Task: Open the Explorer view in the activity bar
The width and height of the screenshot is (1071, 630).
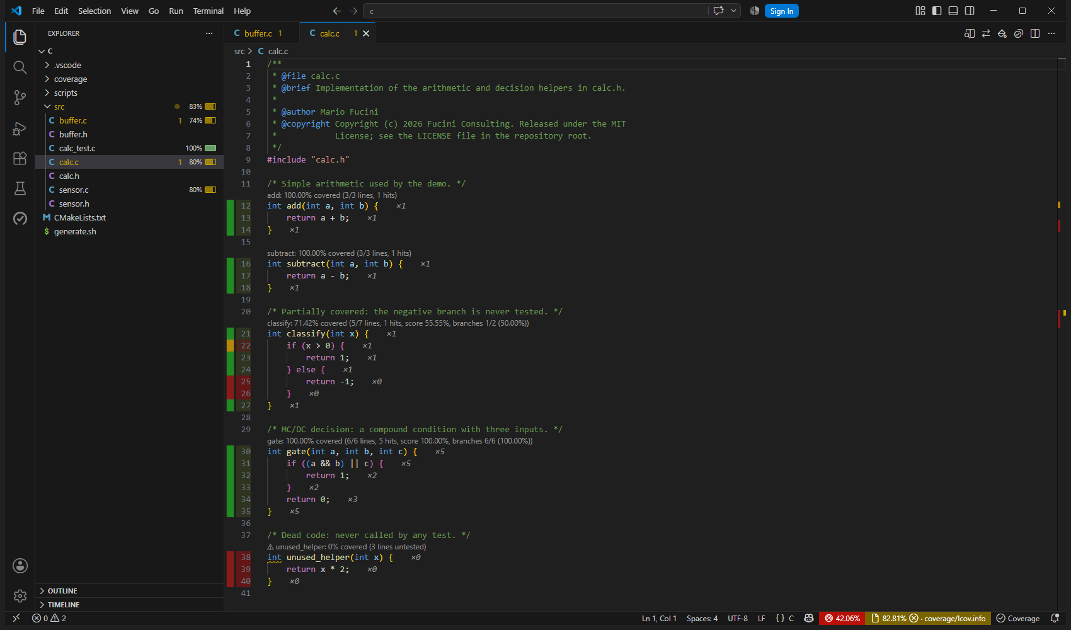Action: pos(20,37)
